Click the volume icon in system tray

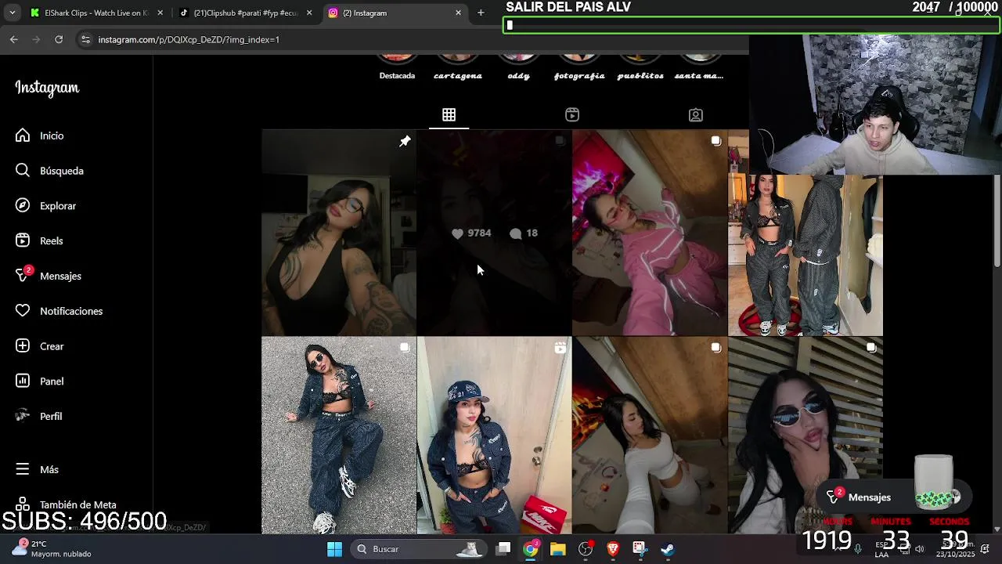click(x=919, y=548)
